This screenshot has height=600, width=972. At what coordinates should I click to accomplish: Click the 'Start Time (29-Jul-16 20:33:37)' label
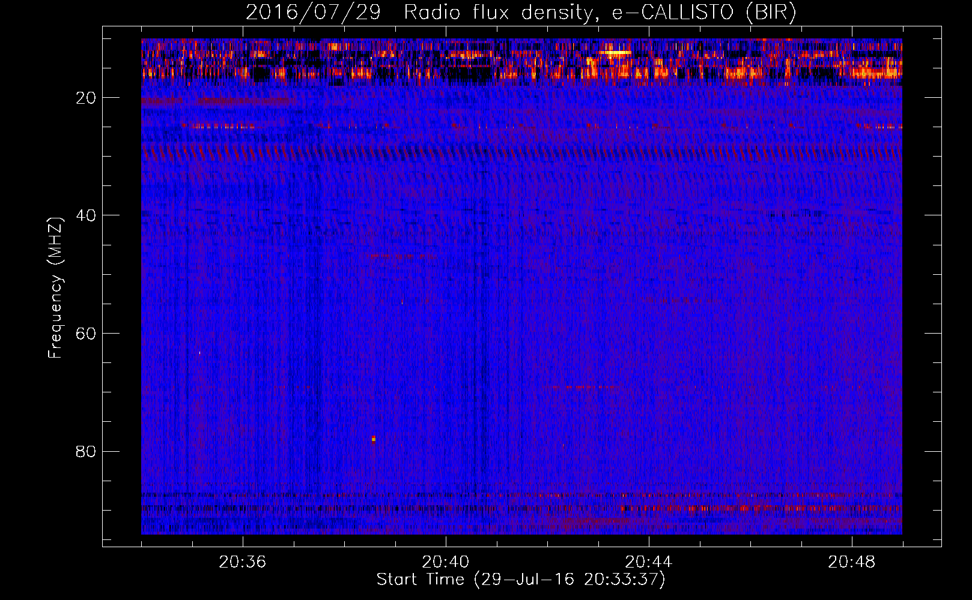521,580
